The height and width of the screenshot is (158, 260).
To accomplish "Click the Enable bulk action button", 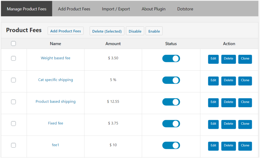I will click(154, 31).
